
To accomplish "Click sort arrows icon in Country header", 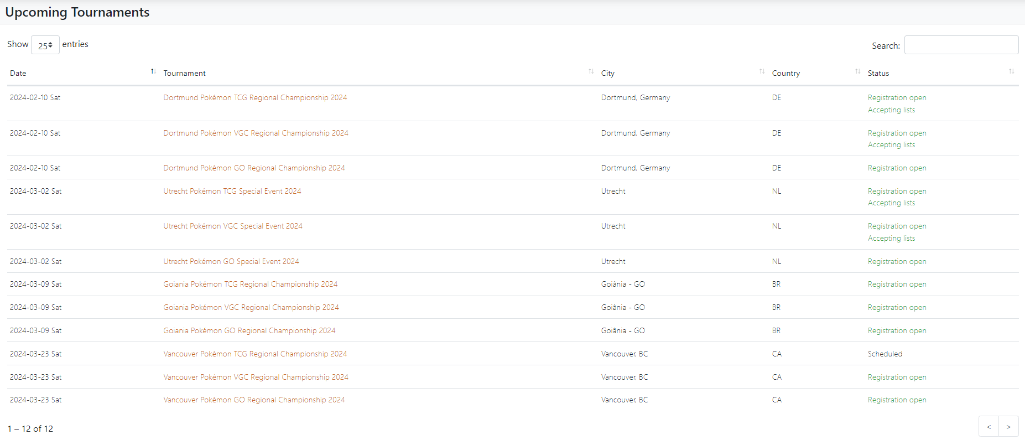I will tap(857, 71).
